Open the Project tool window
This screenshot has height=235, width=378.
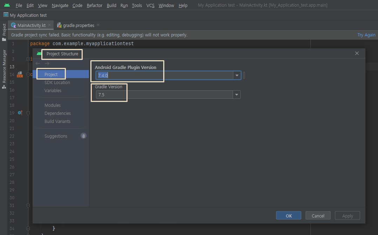(4, 32)
